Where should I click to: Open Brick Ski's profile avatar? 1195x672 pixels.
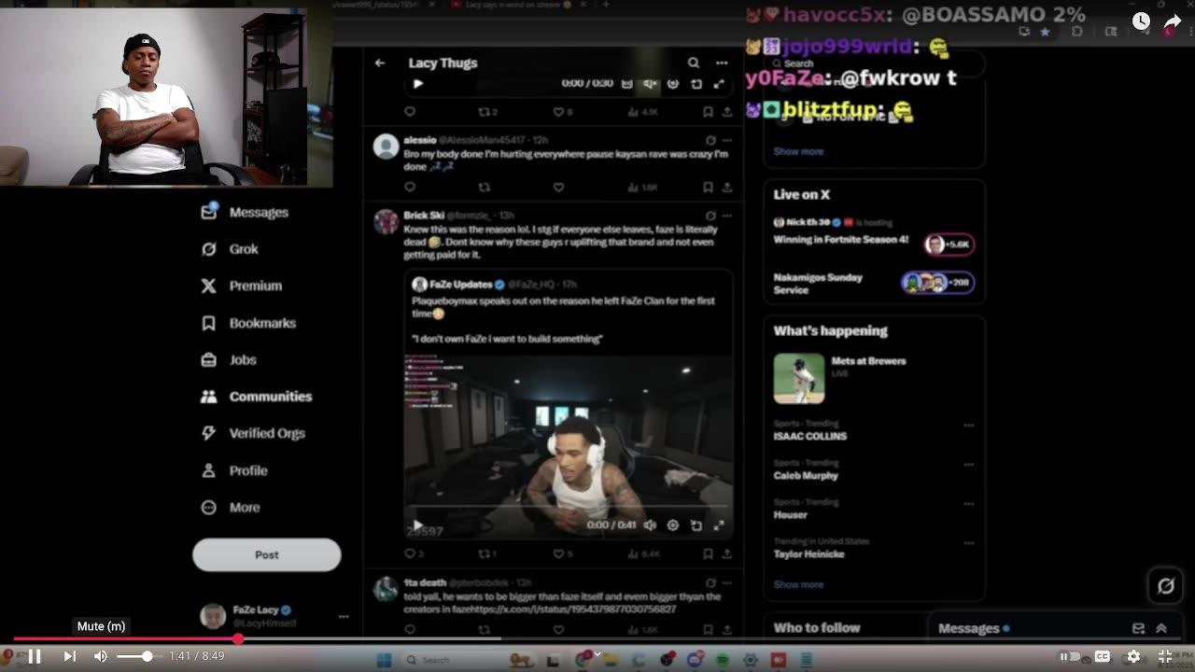[x=386, y=221]
